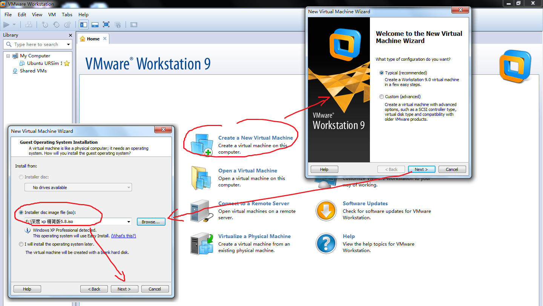Viewport: 543px width, 306px height.
Task: Click Browse to choose an ISO file
Action: [x=151, y=222]
